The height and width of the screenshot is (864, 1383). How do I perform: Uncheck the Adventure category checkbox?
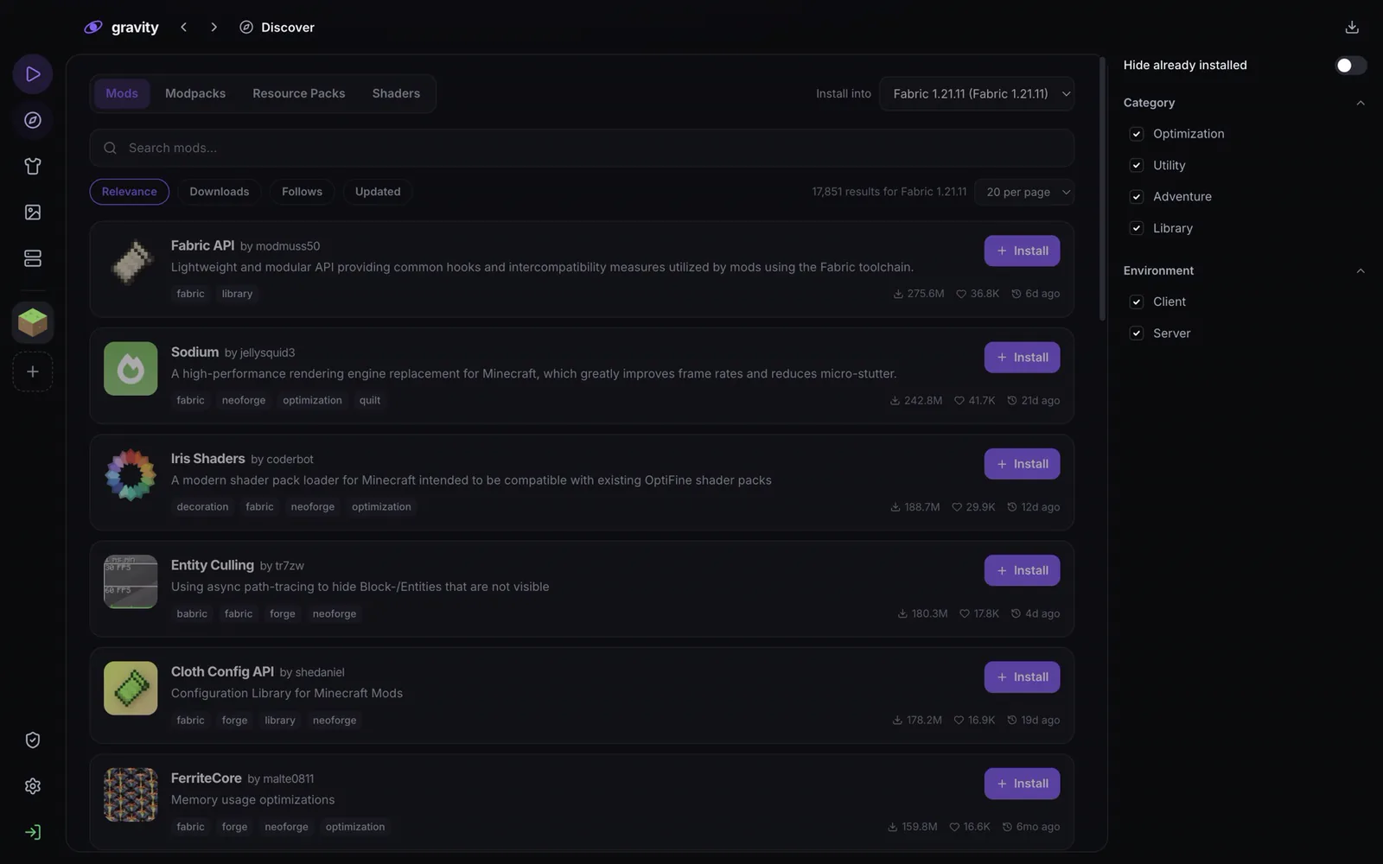[1137, 197]
